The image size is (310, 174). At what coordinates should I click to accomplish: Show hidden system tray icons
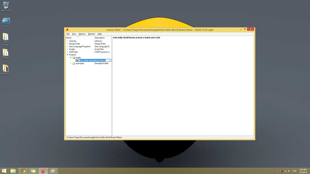click(277, 171)
